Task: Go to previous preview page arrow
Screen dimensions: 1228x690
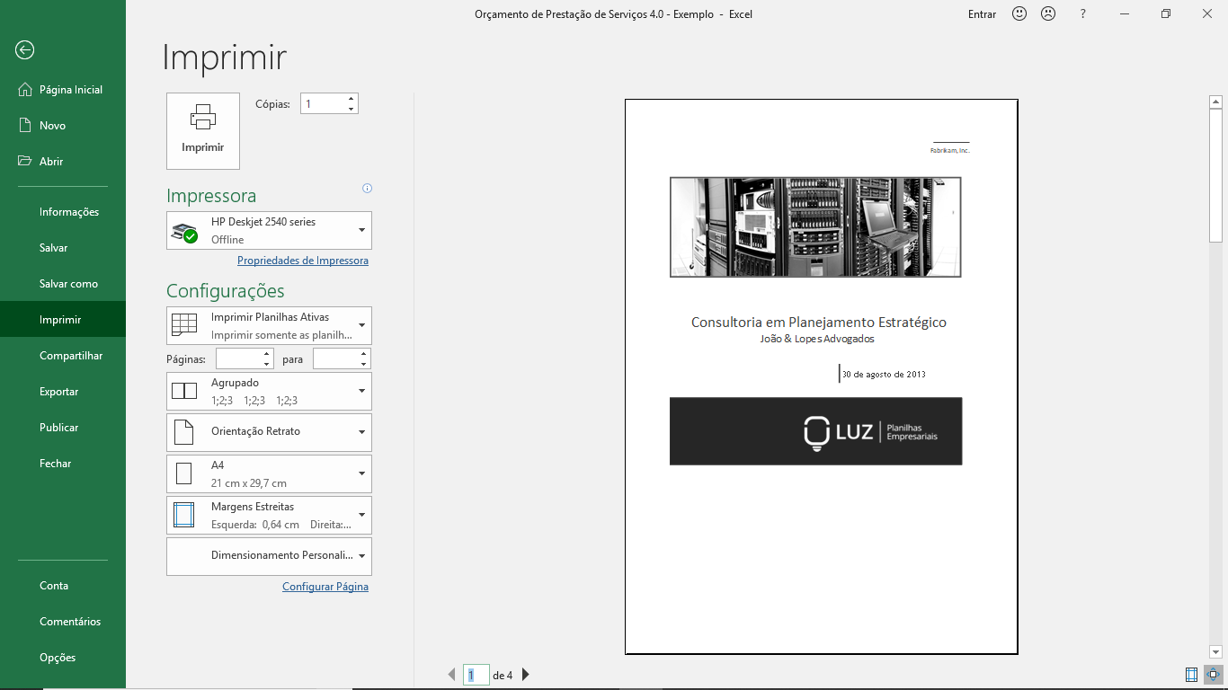Action: [x=452, y=675]
